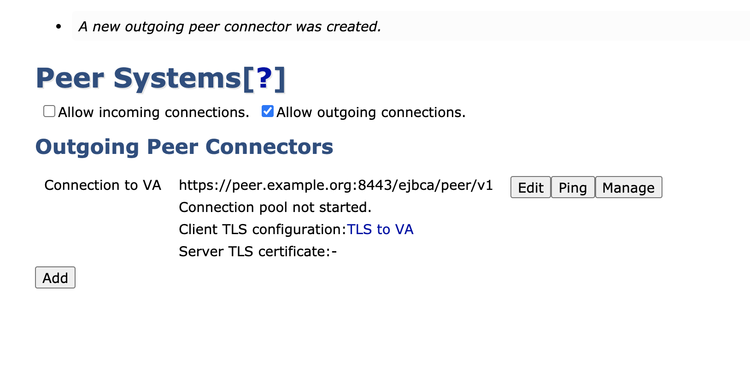Uncheck the Allow outgoing connections checkbox
The width and height of the screenshot is (750, 365).
pyautogui.click(x=268, y=112)
